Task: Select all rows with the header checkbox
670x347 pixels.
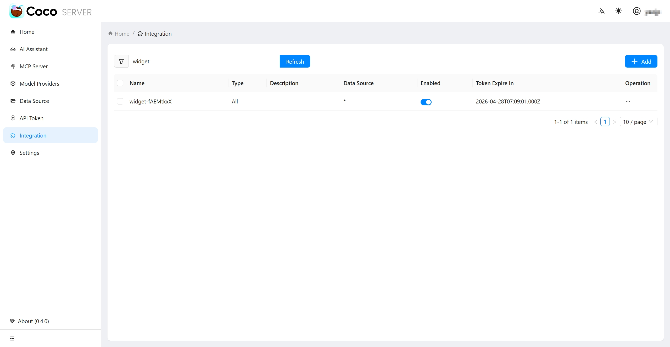Action: pos(120,83)
